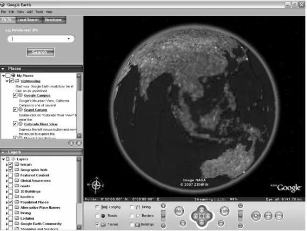This screenshot has width=307, height=231.
Task: Pan the view down arrow
Action: 202,222
